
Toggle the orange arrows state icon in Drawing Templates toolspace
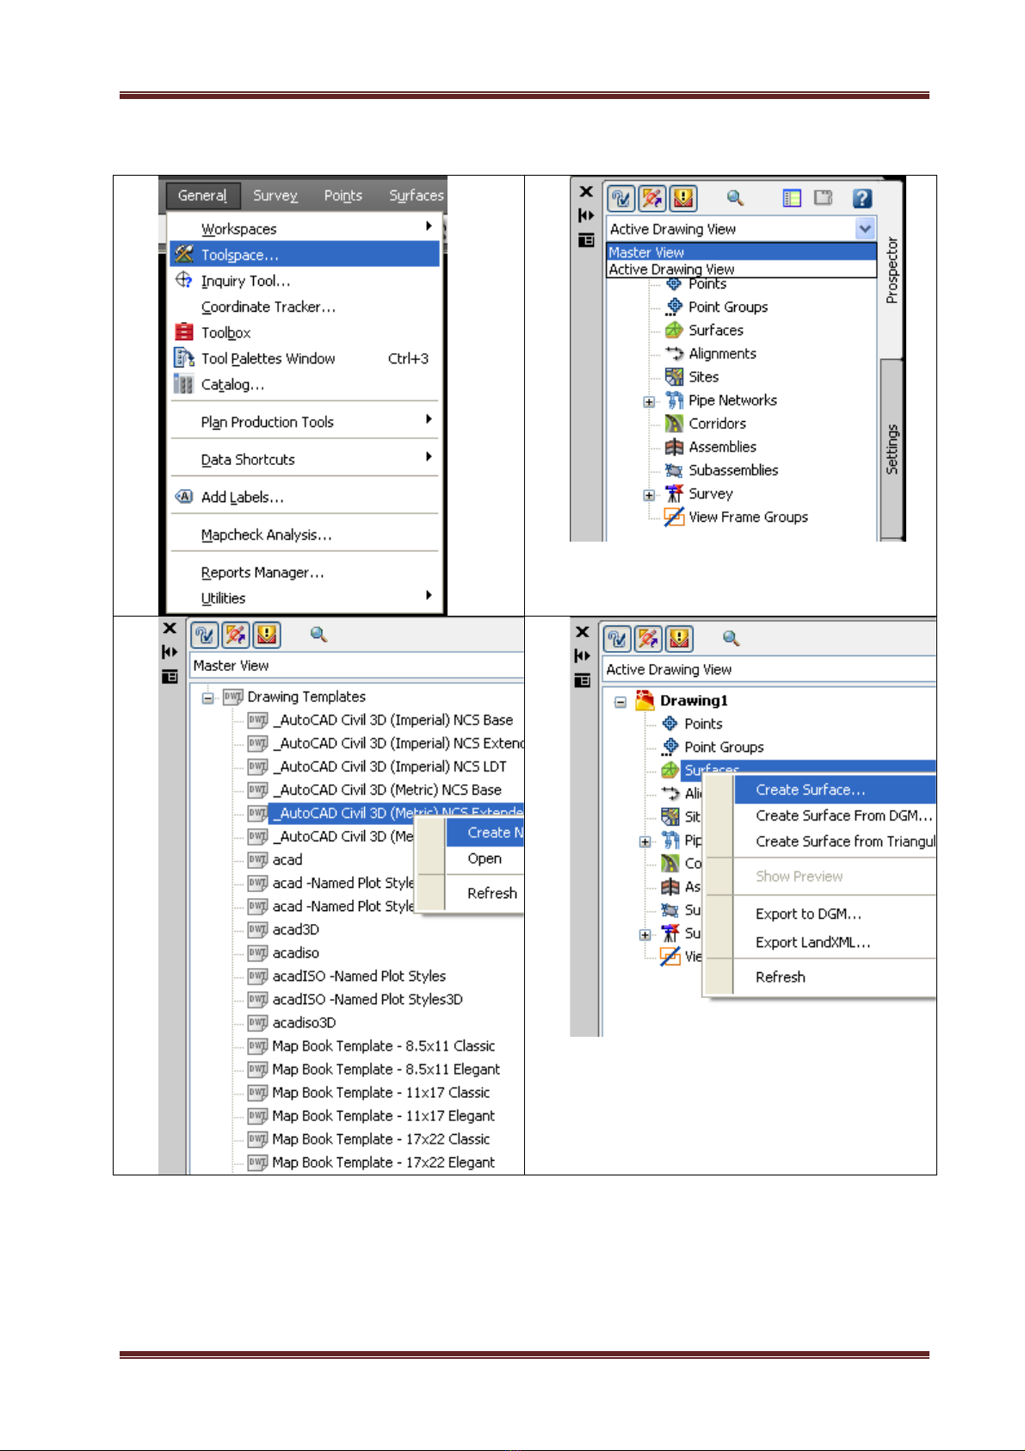click(x=236, y=635)
